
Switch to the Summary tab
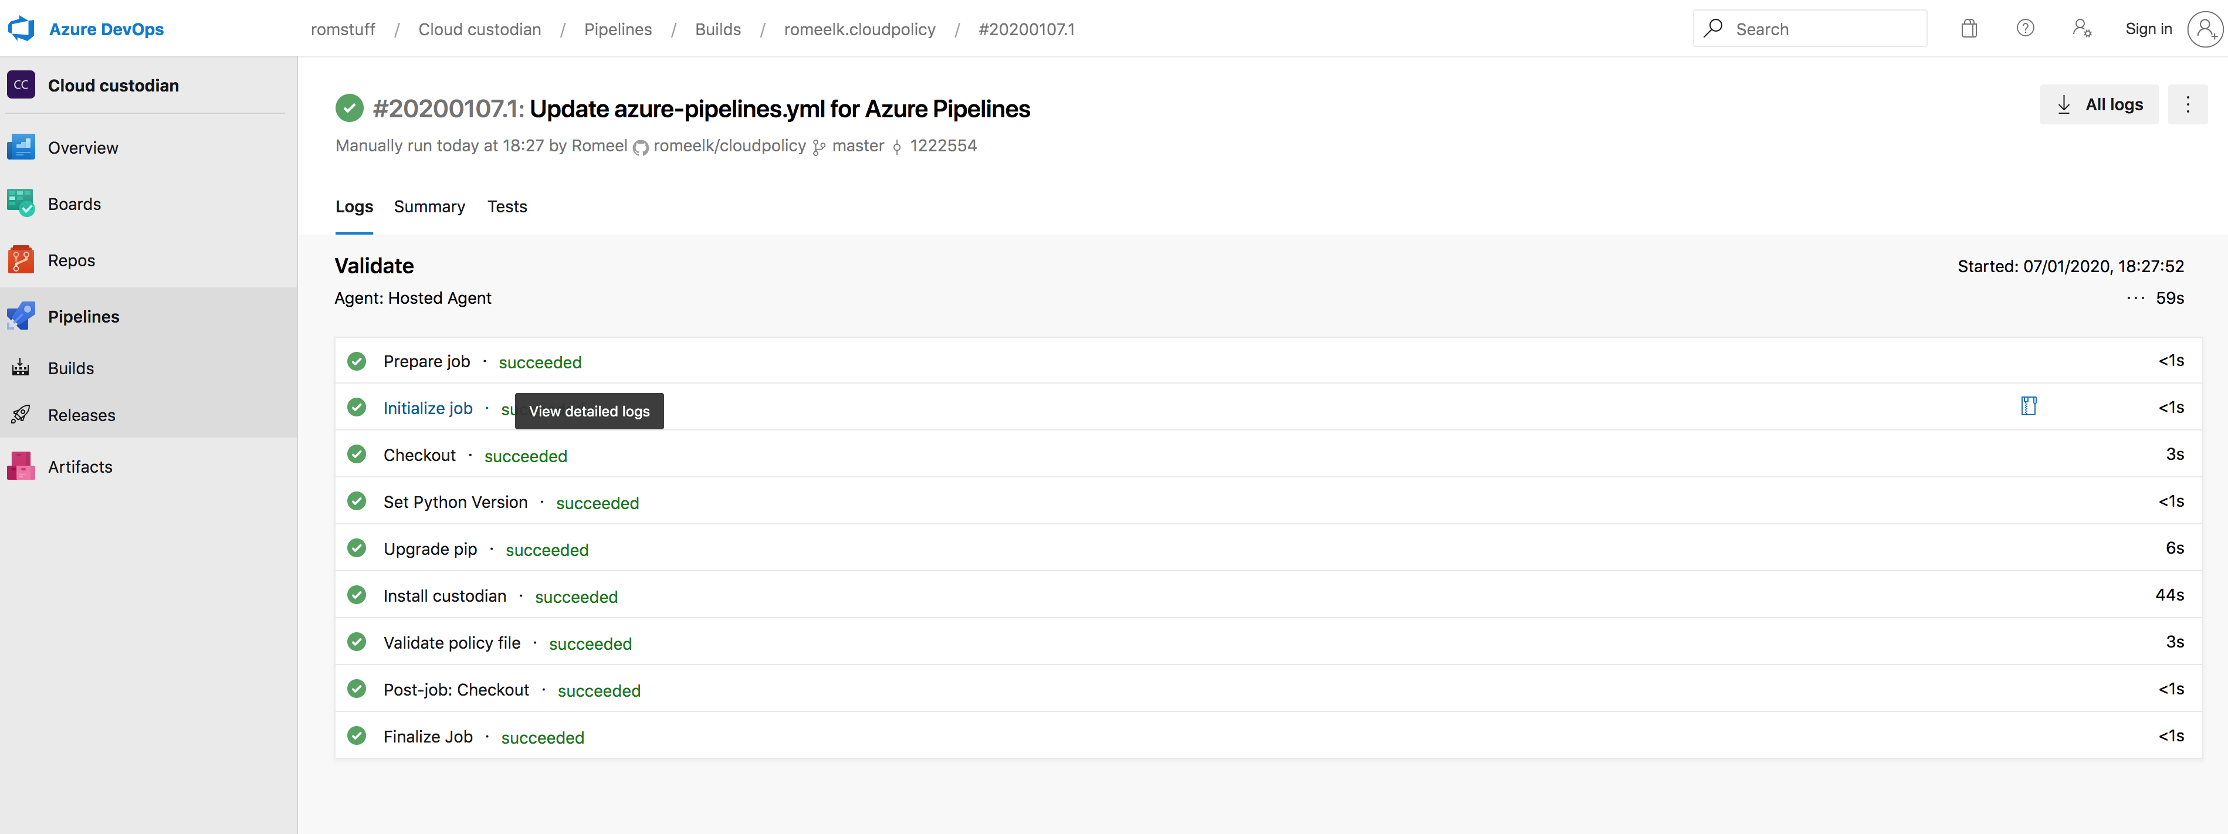[429, 207]
